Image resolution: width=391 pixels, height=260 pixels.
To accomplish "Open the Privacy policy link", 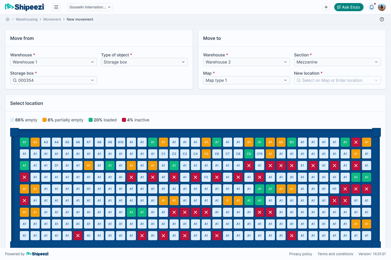I will (x=300, y=254).
